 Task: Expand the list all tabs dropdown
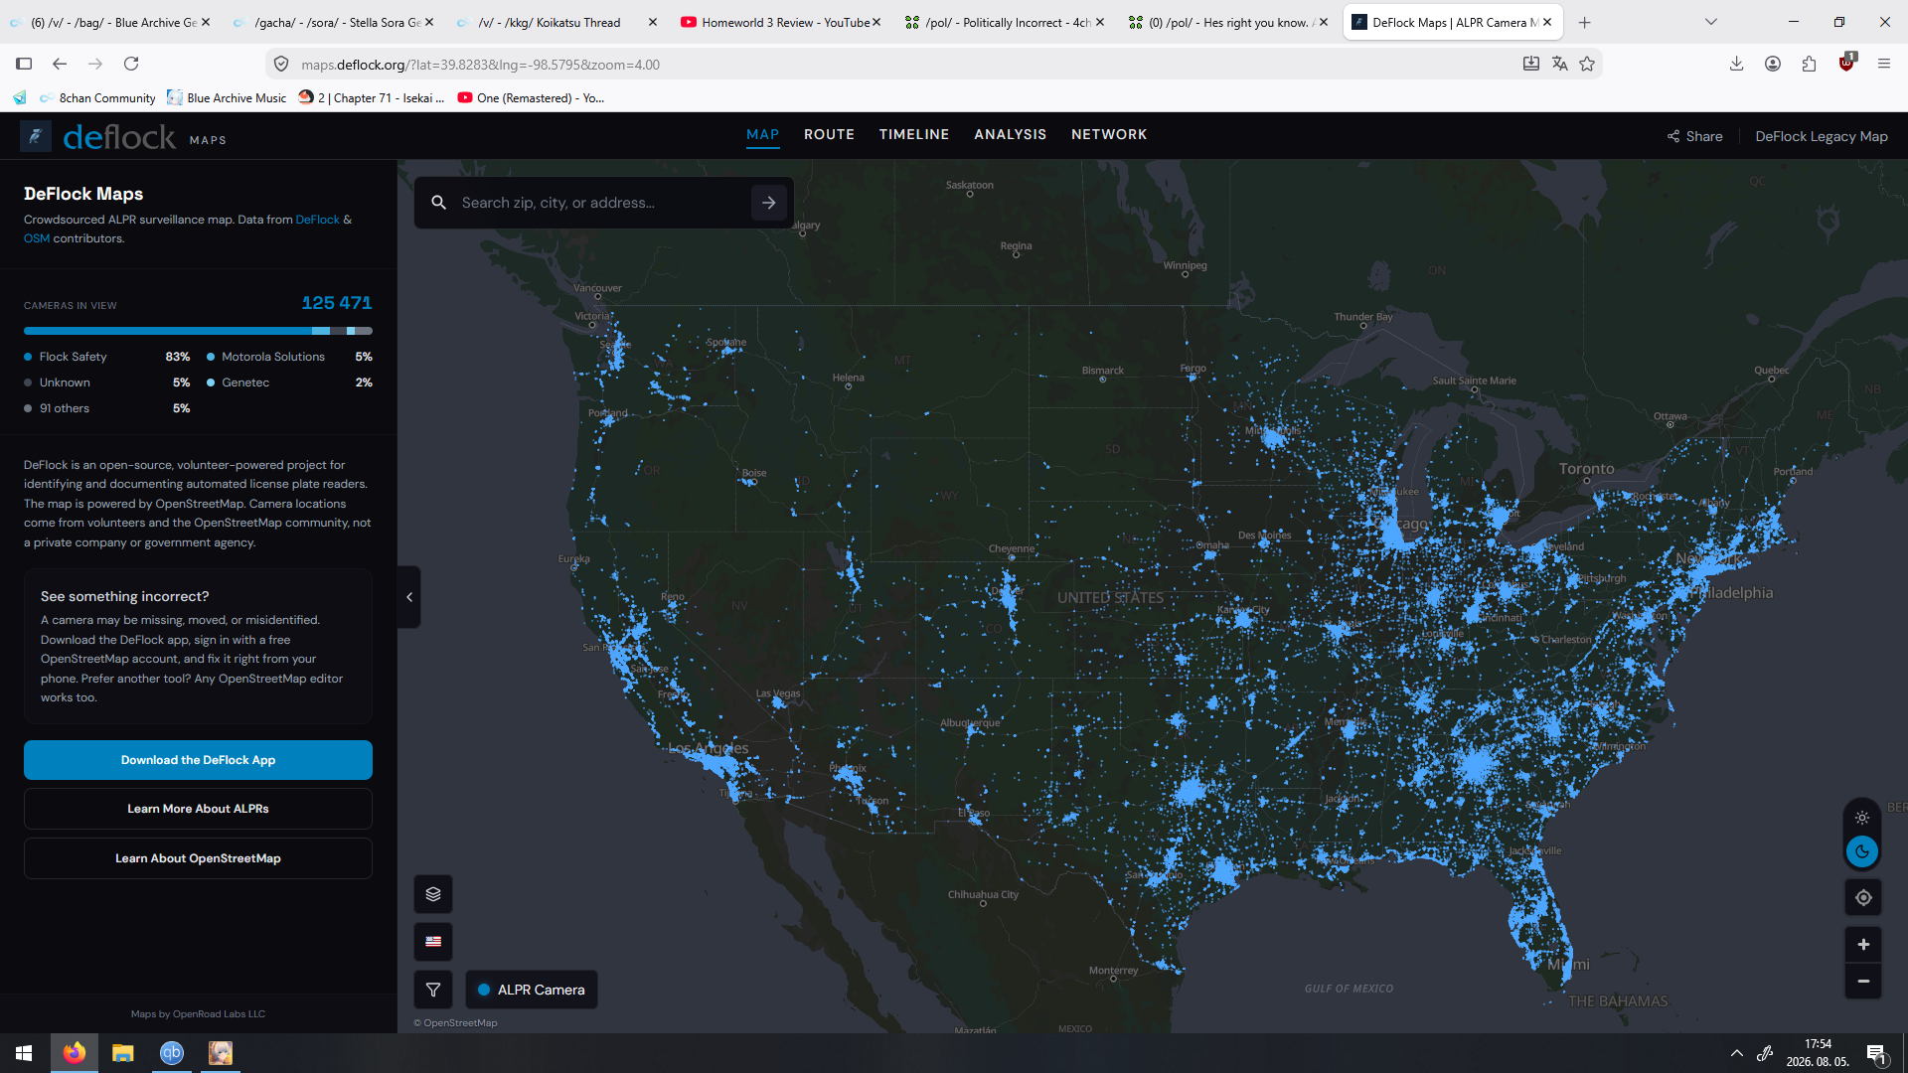(1711, 22)
